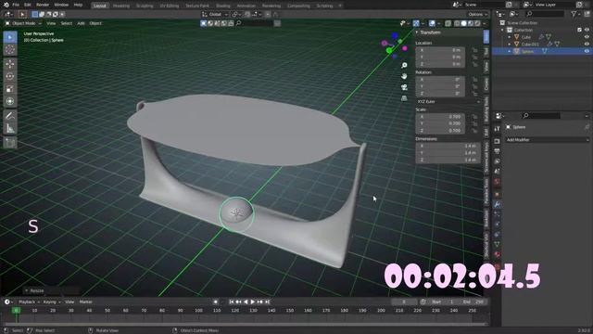The image size is (593, 334).
Task: Open the Object Mode dropdown
Action: pos(23,23)
